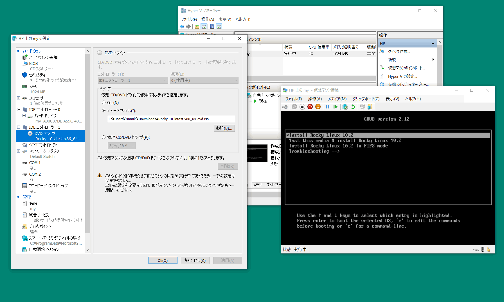
Task: Click the VM preview thumbnail in Hyper-V Manager
Action: click(257, 153)
